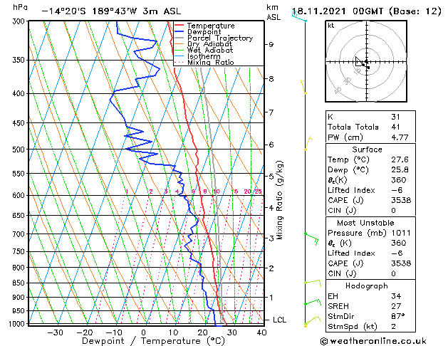Click the PW (cm) value 4.77

click(x=400, y=137)
